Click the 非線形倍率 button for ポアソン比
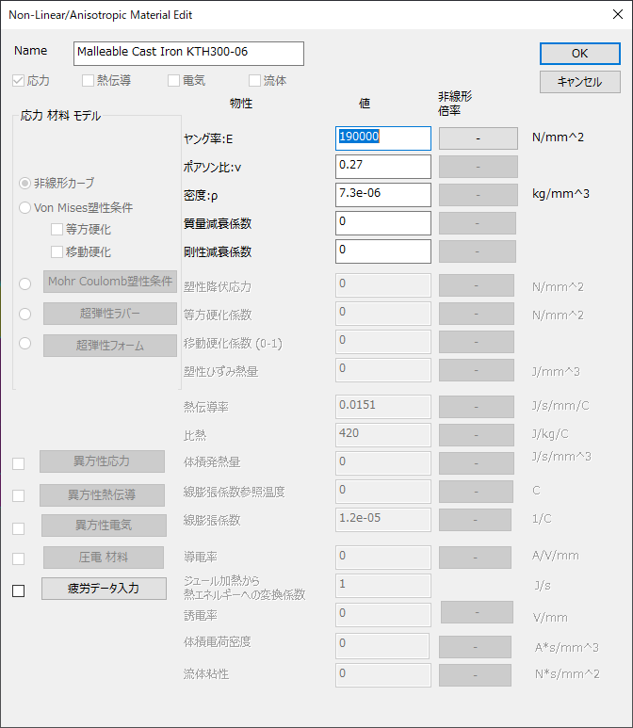The height and width of the screenshot is (728, 633). (x=479, y=167)
